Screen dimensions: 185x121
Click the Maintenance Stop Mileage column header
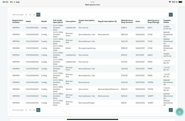click(x=153, y=21)
